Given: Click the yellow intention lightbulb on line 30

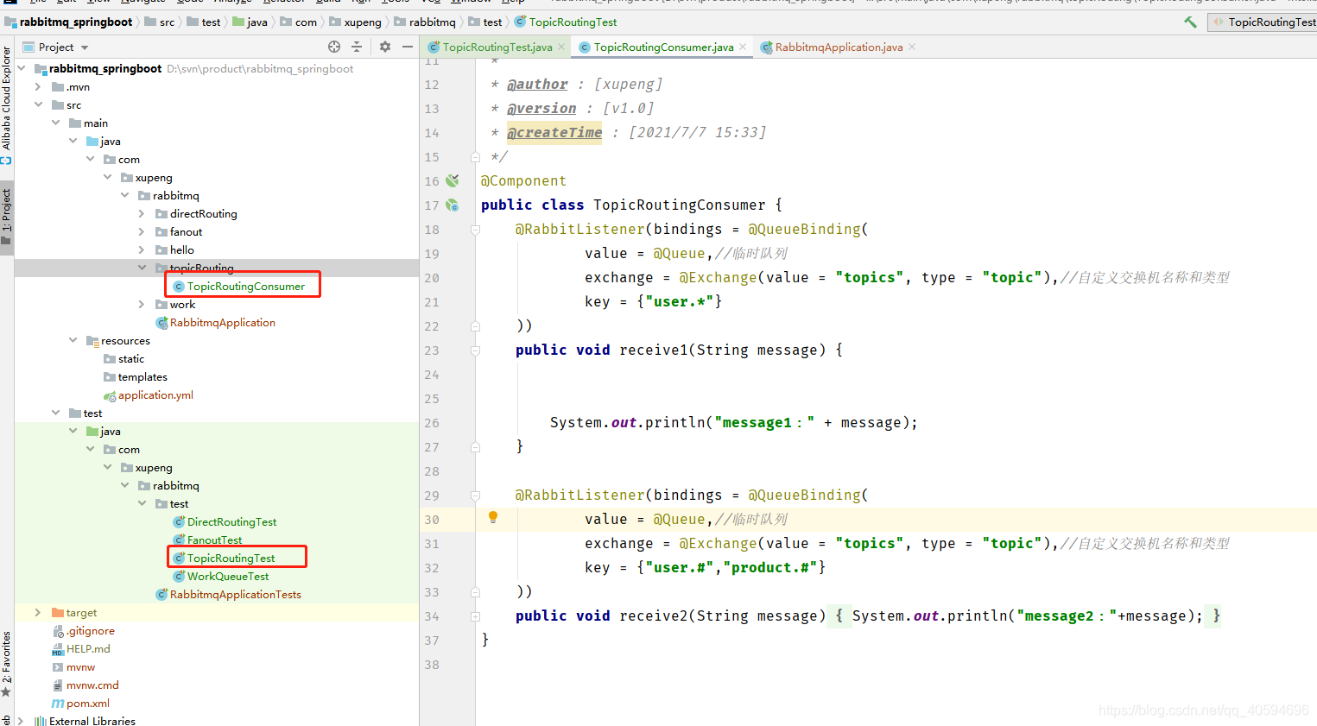Looking at the screenshot, I should 493,517.
